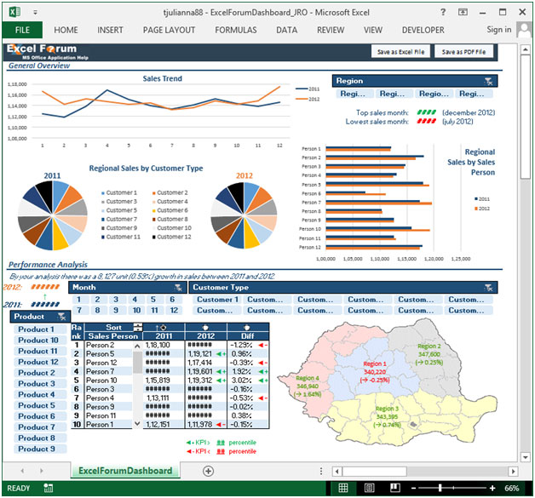Click the Customer 12 legend entry
Screen dimensions: 535x498
172,237
